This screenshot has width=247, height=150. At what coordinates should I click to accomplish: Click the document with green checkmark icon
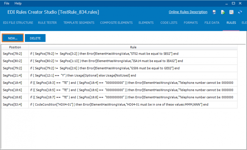tap(223, 12)
